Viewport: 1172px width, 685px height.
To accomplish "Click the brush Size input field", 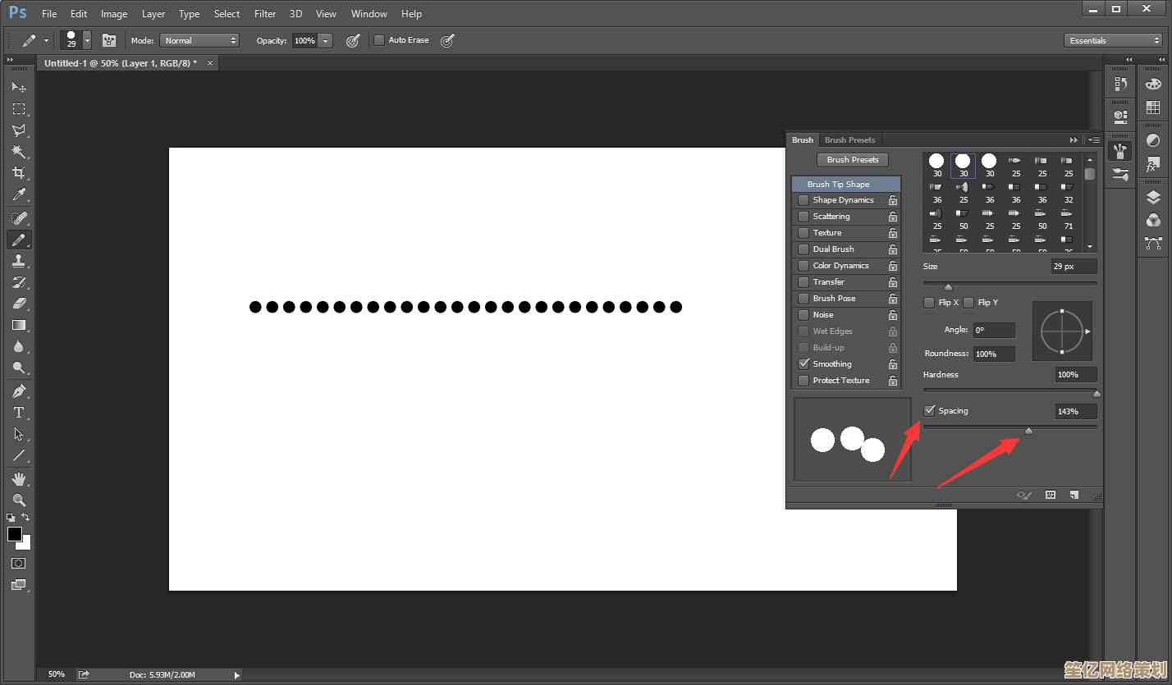I will (x=1074, y=267).
